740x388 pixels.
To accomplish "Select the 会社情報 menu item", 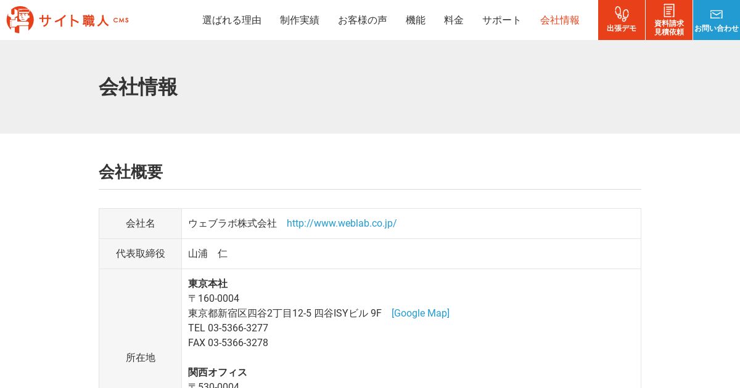I will click(x=560, y=20).
